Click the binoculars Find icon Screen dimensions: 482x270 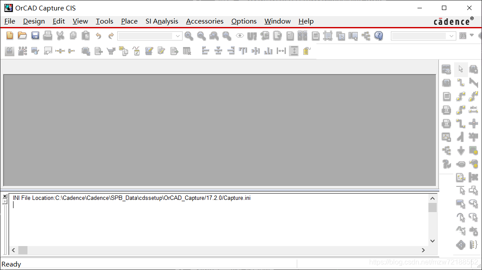(463, 36)
